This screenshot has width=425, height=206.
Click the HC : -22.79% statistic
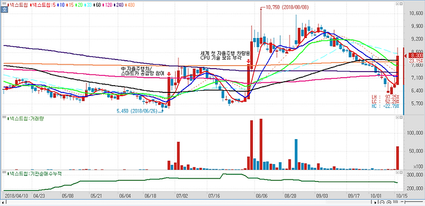[x=385, y=106]
